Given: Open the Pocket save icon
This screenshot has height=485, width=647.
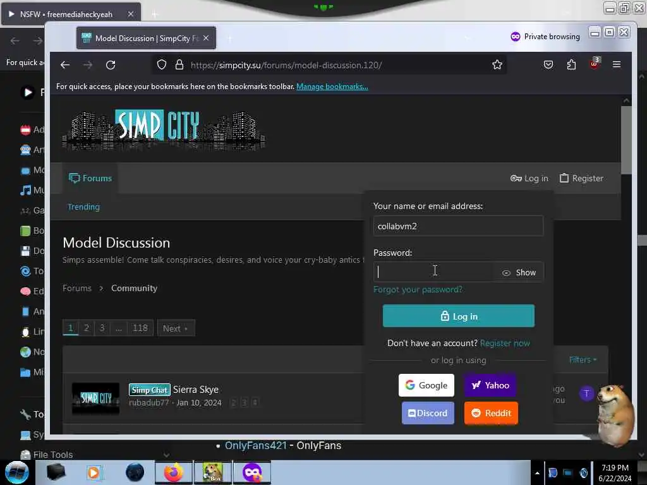Looking at the screenshot, I should pos(548,64).
